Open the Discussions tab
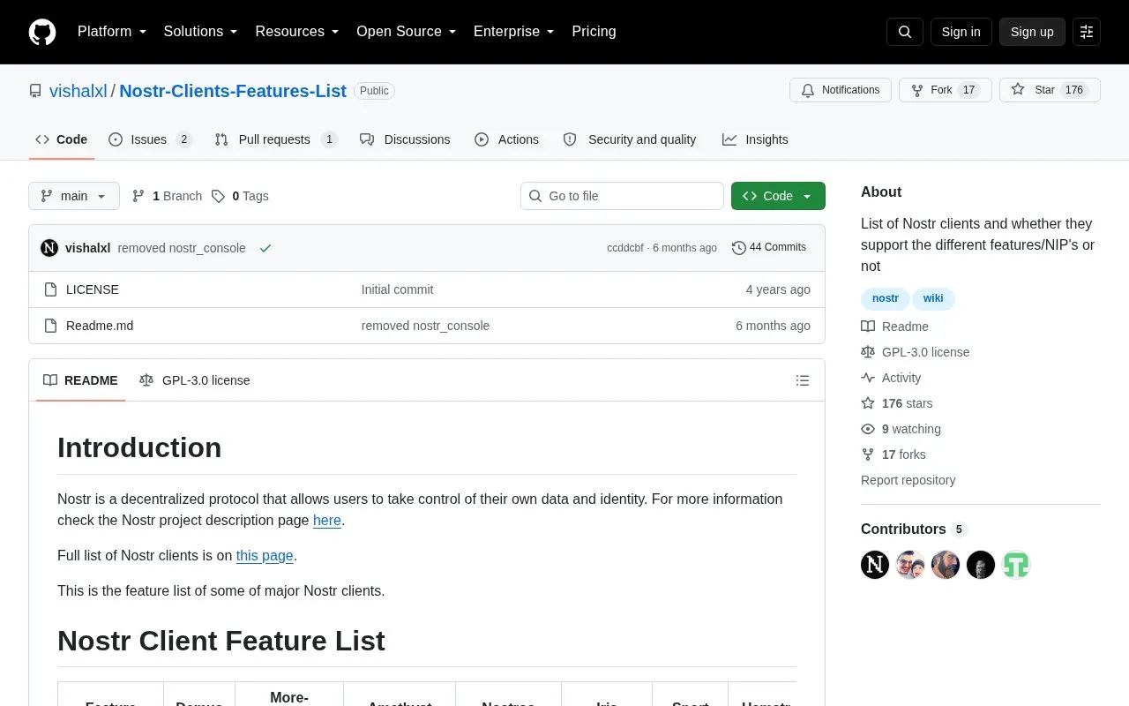 point(405,139)
